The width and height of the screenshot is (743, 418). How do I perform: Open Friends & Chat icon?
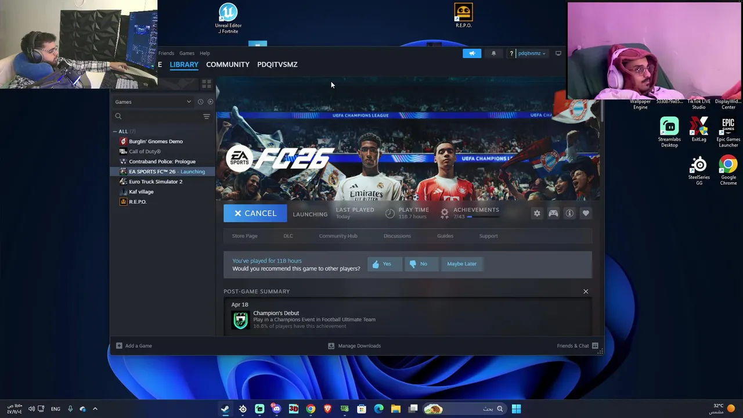pos(595,345)
